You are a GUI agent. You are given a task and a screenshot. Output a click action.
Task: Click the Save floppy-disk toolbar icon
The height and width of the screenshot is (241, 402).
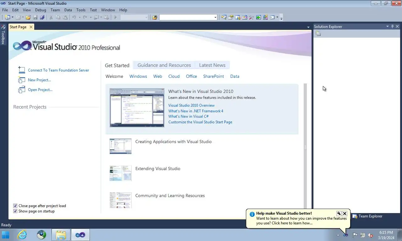(35, 18)
